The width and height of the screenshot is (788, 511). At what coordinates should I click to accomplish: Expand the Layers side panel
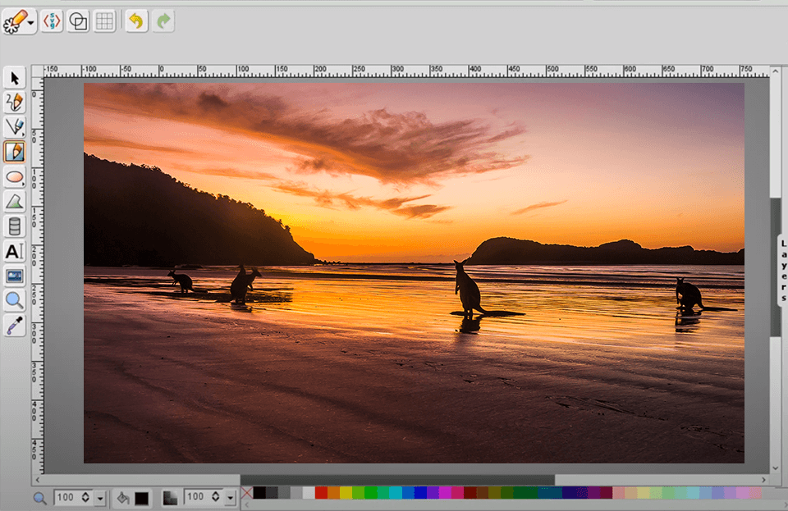coord(782,270)
